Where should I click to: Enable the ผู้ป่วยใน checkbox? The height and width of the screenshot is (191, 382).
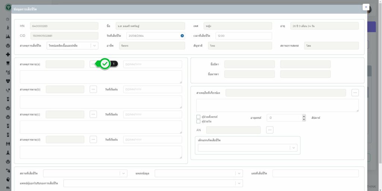click(x=198, y=121)
